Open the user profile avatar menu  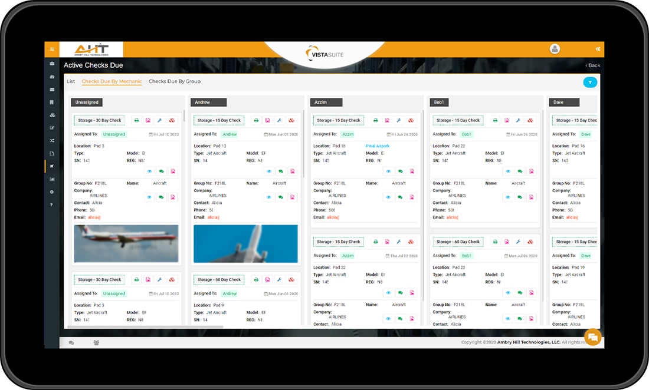(x=555, y=49)
